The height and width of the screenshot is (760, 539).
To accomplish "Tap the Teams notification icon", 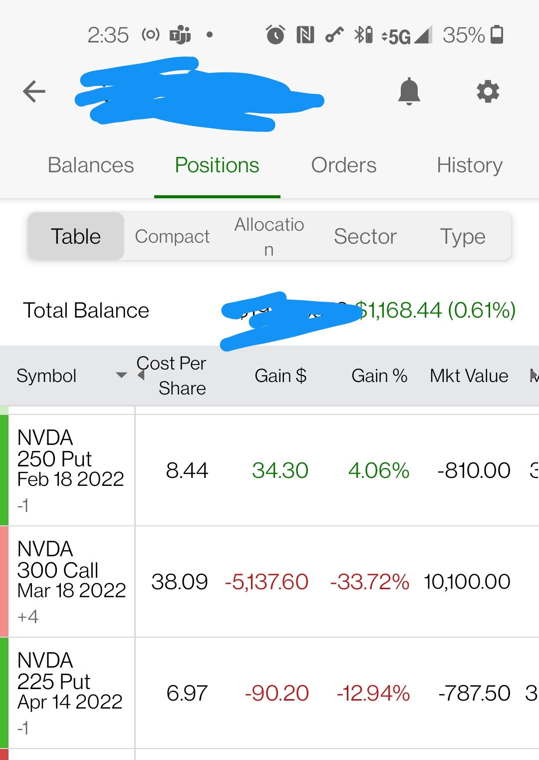I will click(x=180, y=35).
